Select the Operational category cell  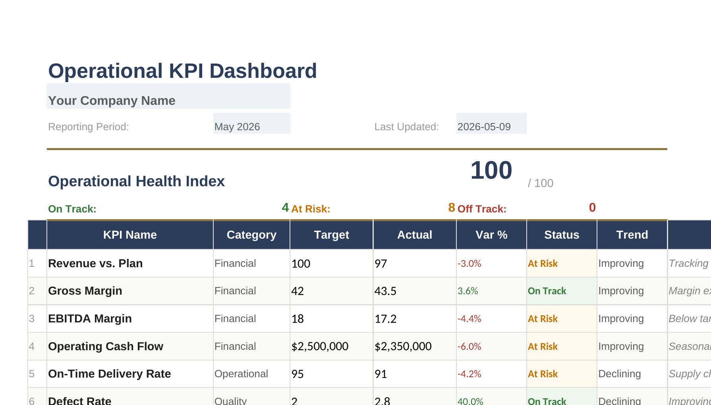[251, 374]
